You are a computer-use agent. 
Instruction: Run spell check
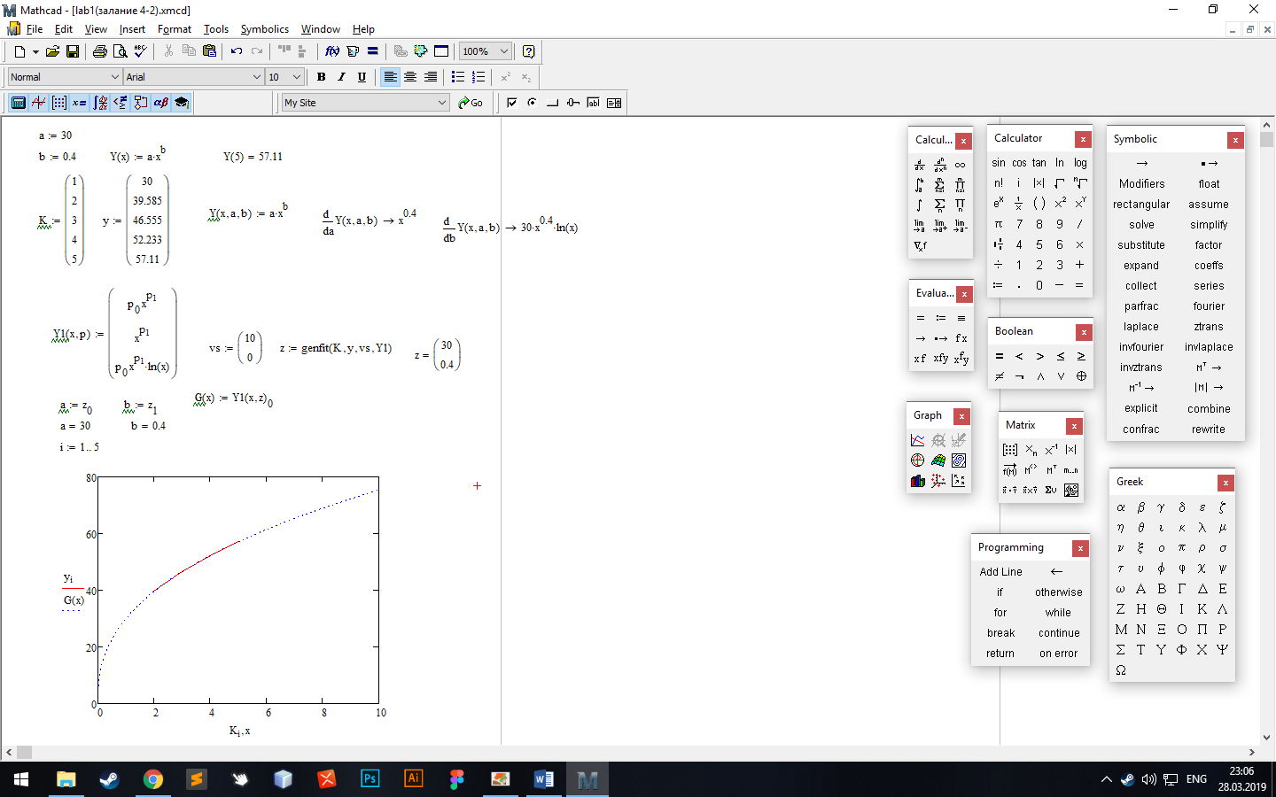[140, 51]
